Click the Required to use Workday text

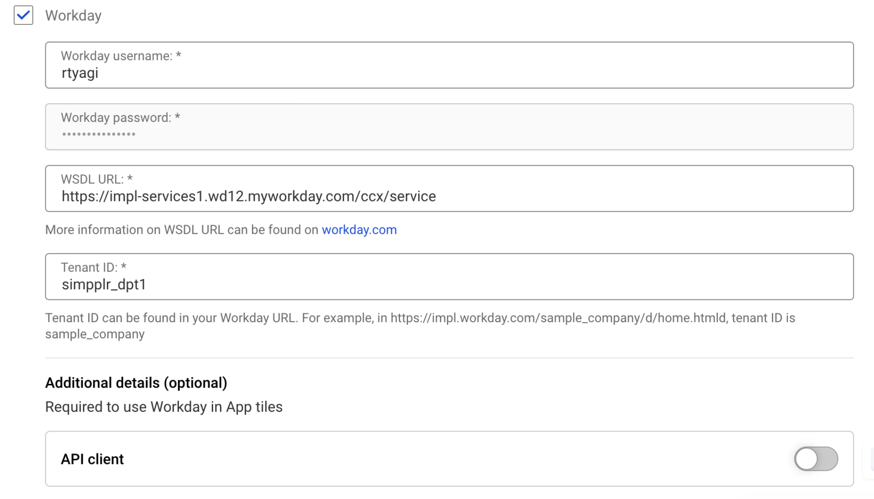point(163,407)
